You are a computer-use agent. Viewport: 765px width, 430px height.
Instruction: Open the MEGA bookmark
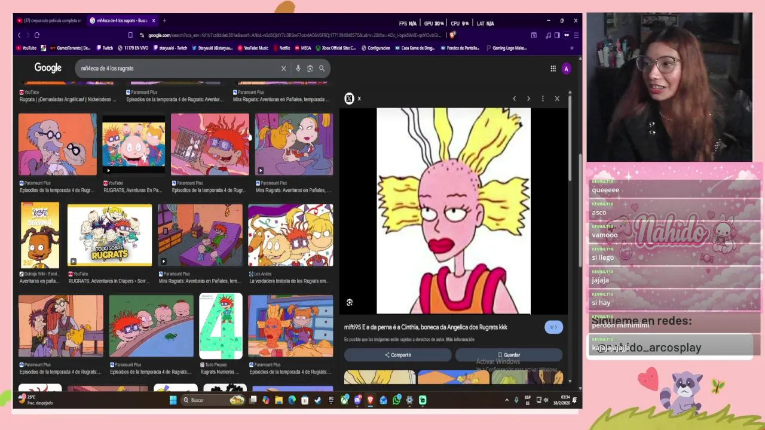click(303, 48)
